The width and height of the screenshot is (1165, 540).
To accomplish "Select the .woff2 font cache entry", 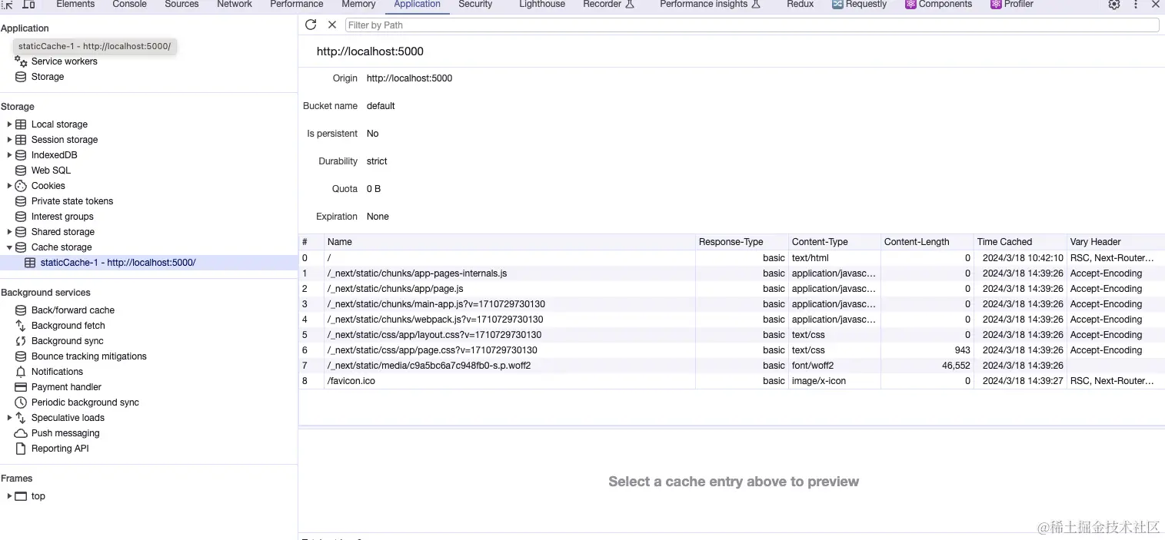I will tap(731, 366).
